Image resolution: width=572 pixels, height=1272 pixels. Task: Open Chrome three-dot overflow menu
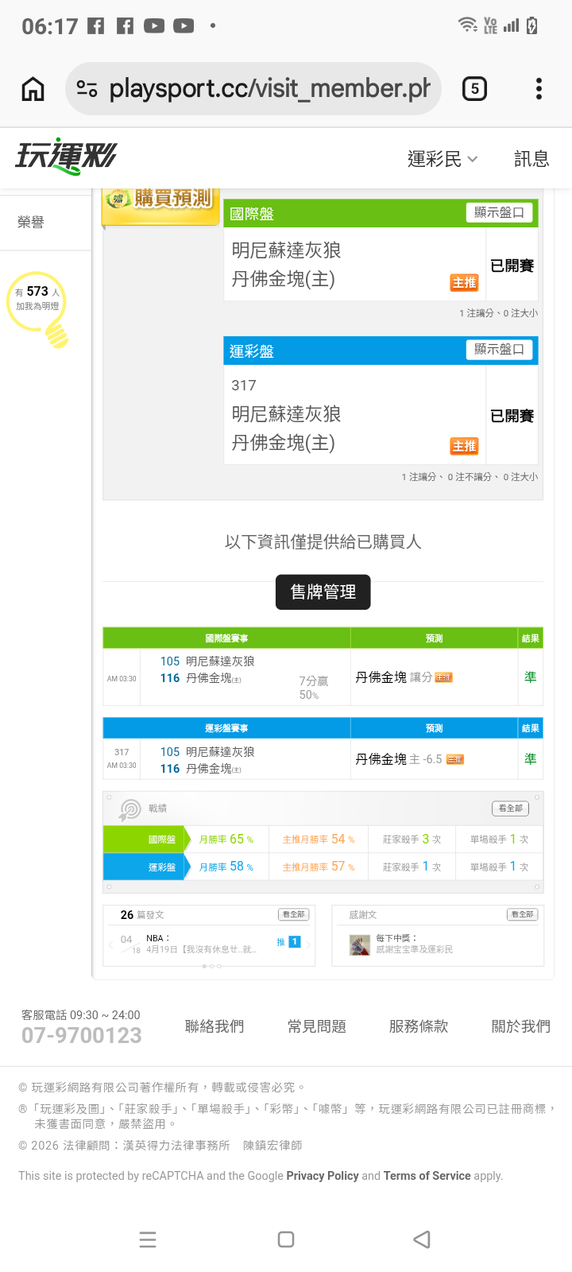click(x=539, y=89)
